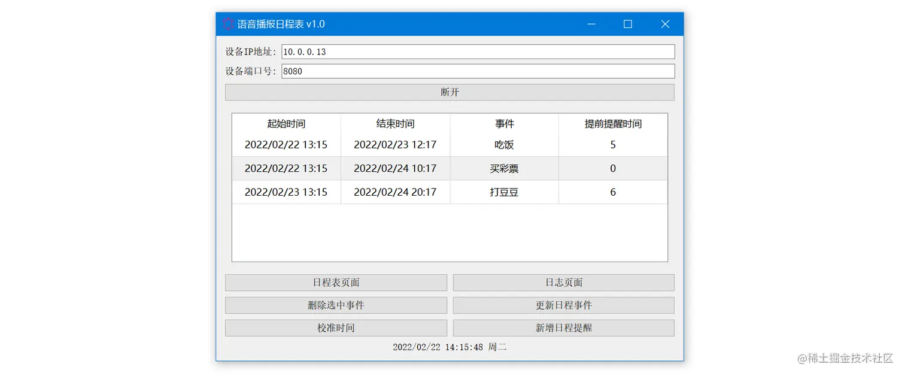The height and width of the screenshot is (376, 905).
Task: Click the 设备IP地址 input field
Action: pyautogui.click(x=478, y=51)
